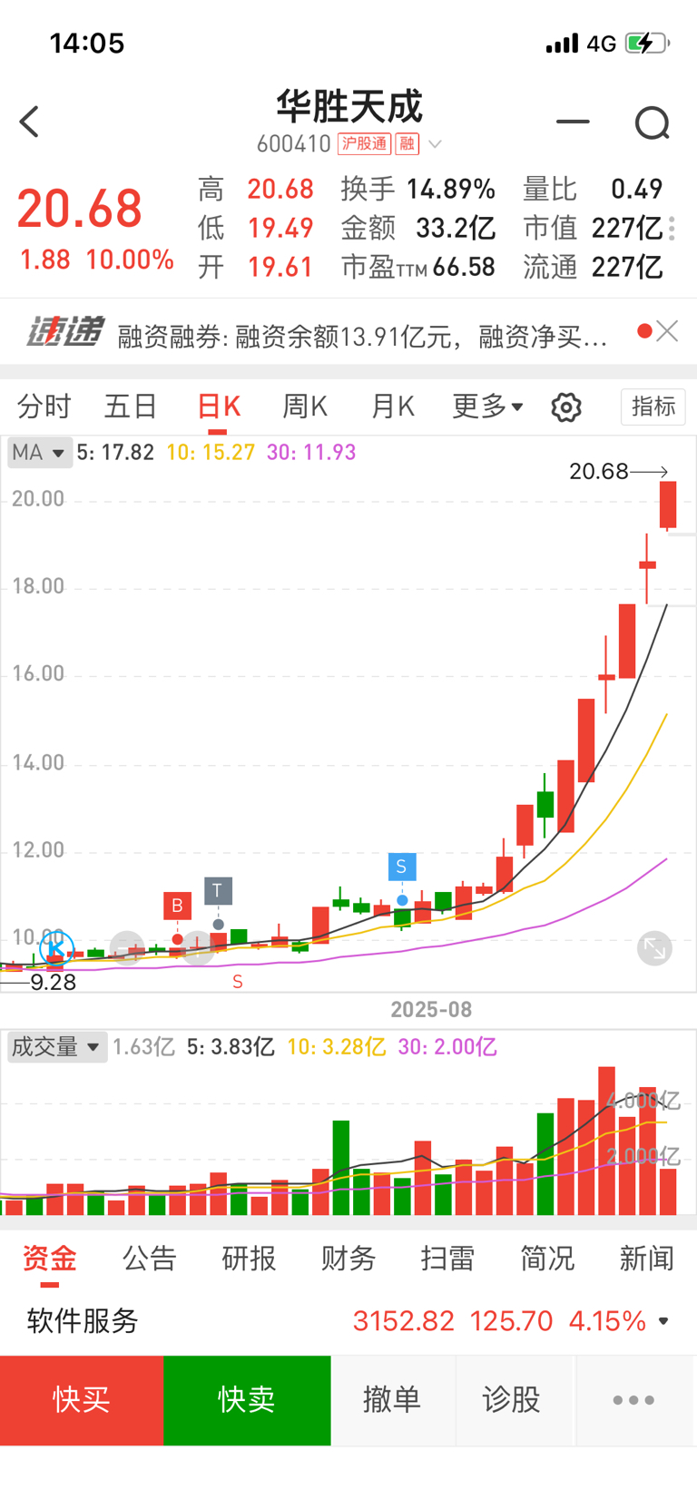Tap the 融资融券 news headline
Screen dimensions: 697x1509
[x=362, y=337]
